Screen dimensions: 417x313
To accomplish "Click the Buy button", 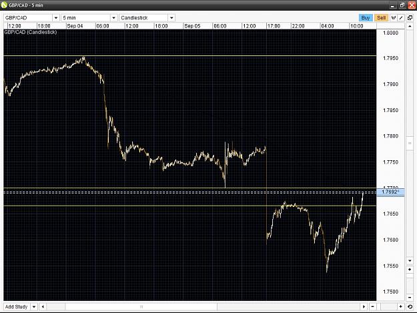I will (366, 18).
